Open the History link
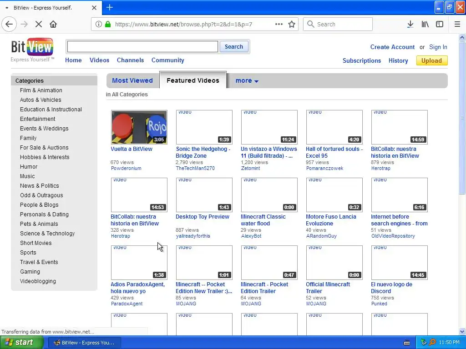This screenshot has width=466, height=349. coord(398,60)
